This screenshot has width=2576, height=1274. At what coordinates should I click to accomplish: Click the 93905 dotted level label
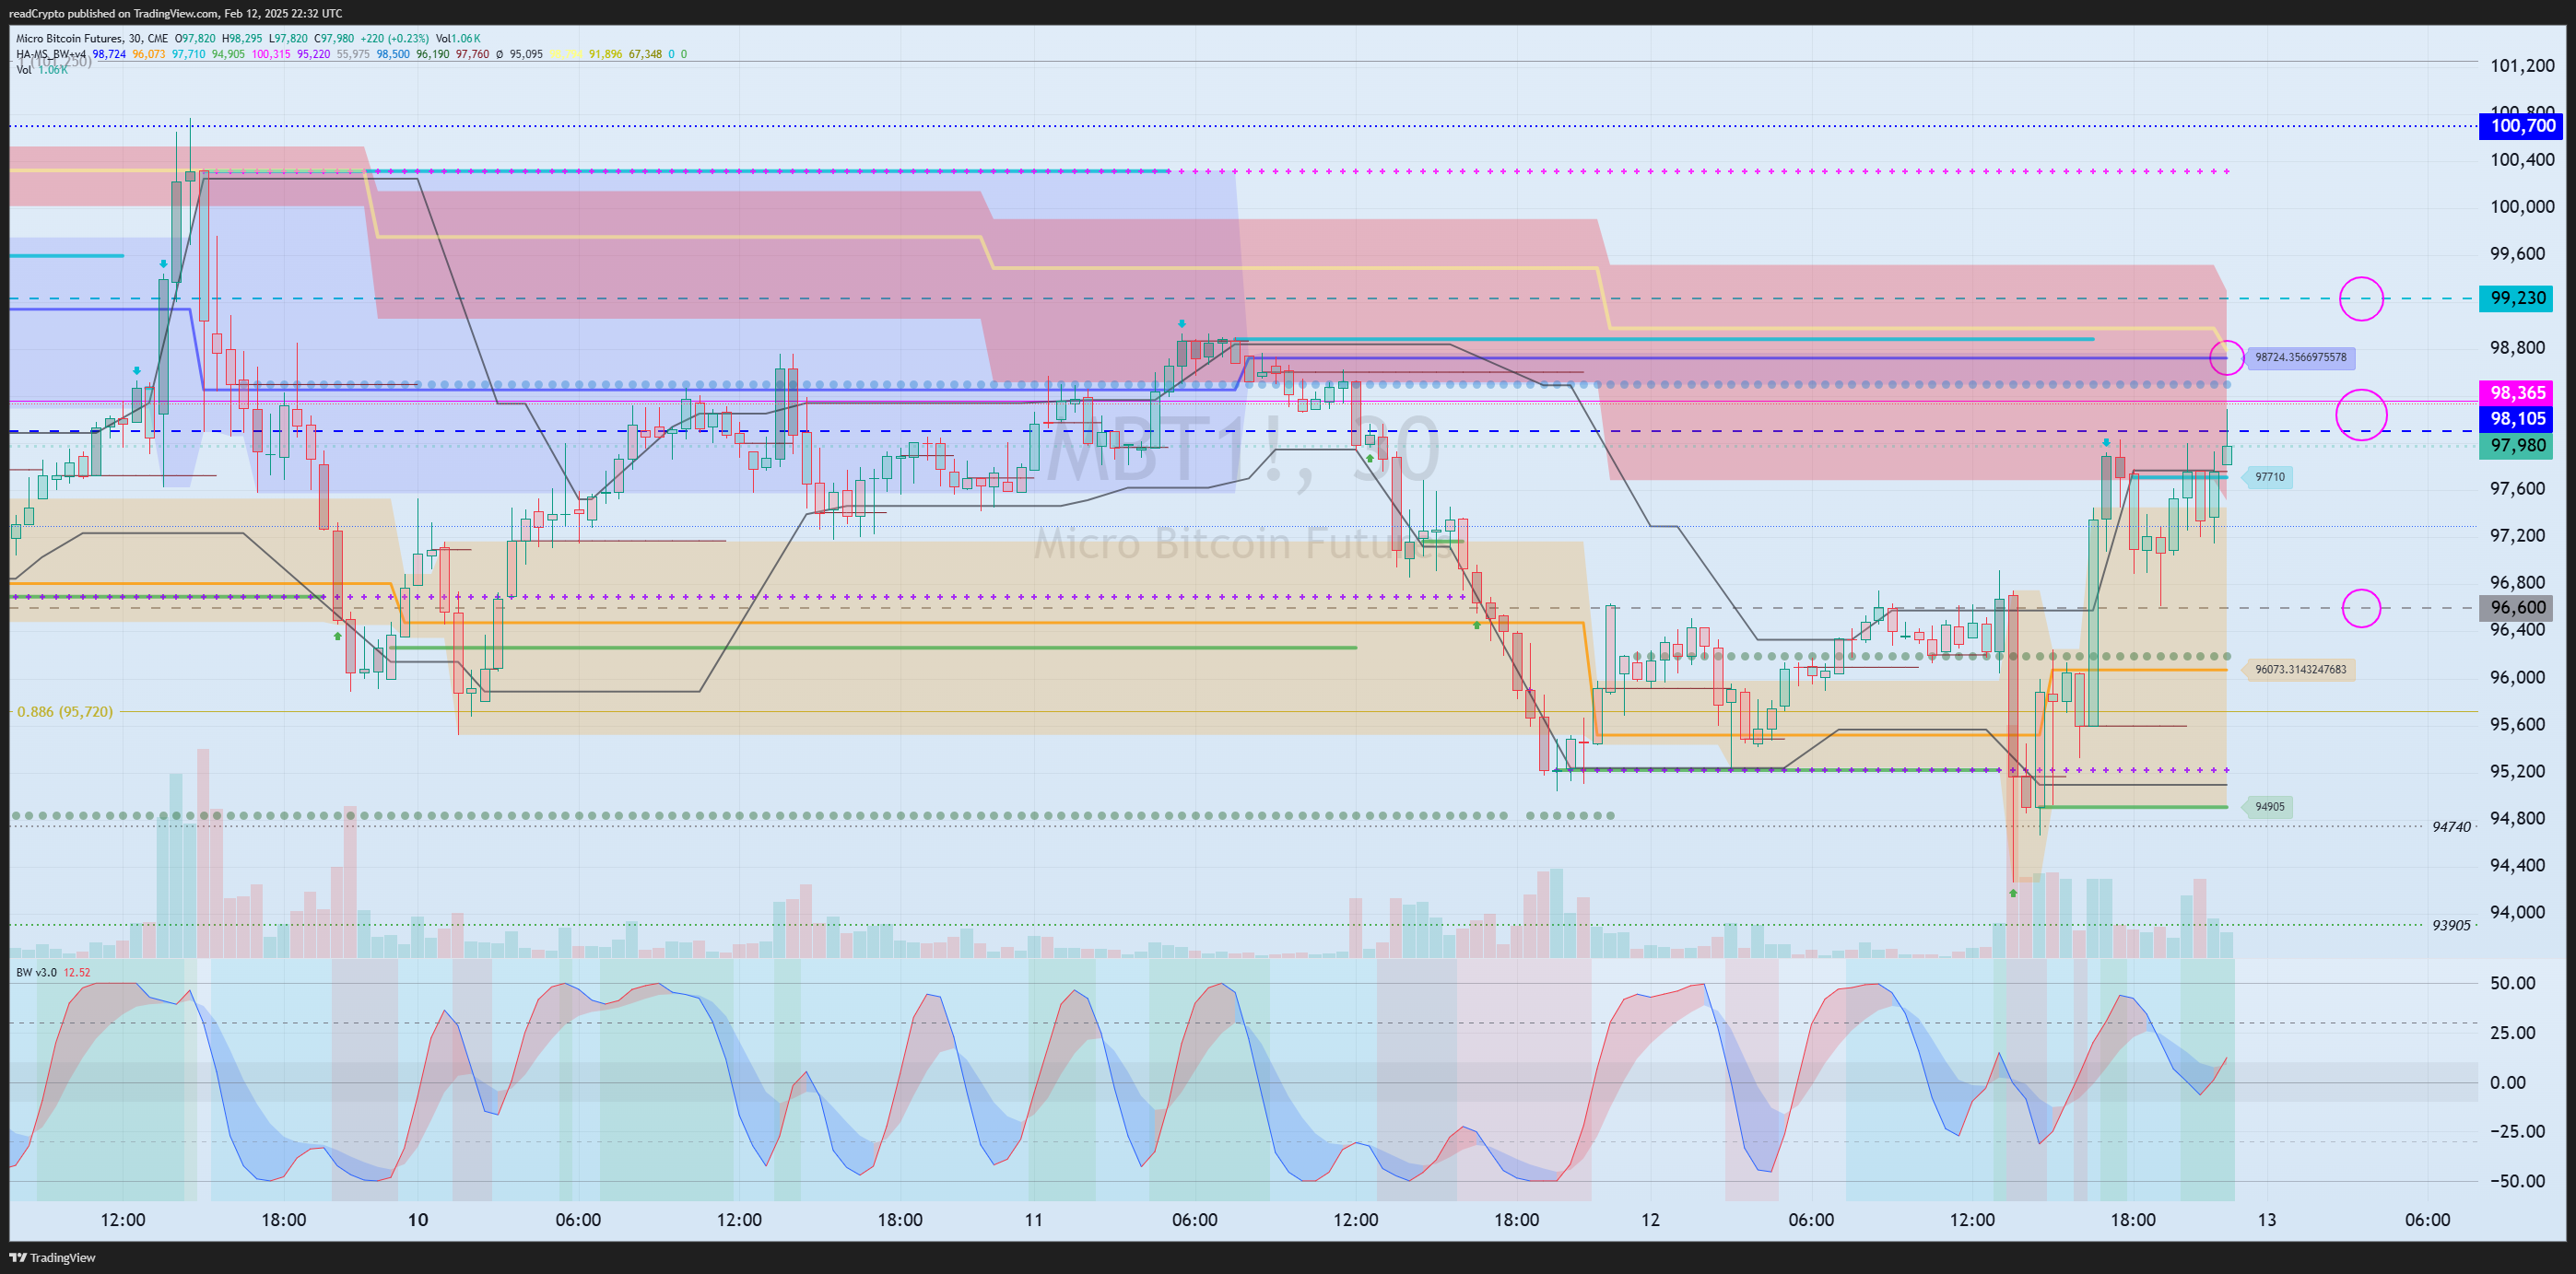click(x=2451, y=925)
